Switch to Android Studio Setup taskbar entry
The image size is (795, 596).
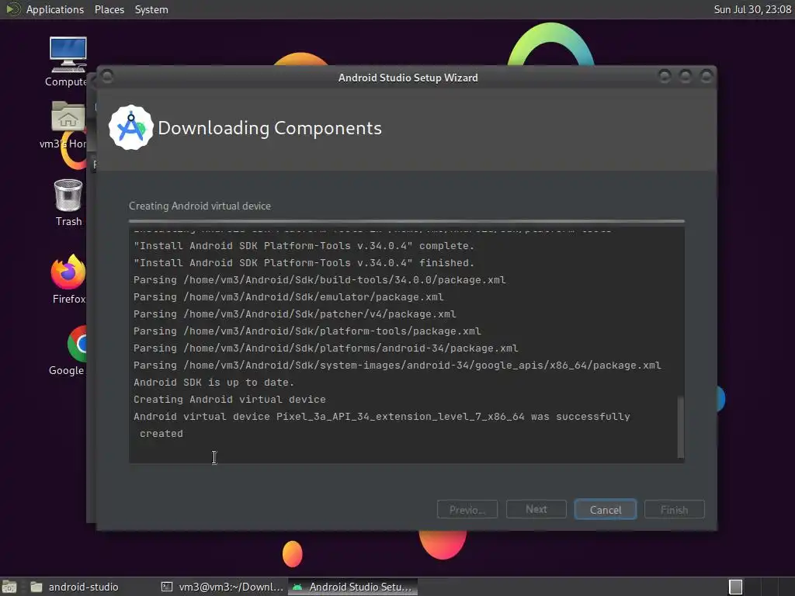353,587
